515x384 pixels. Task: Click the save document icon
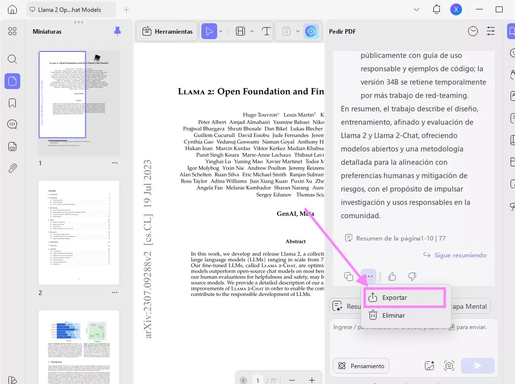click(286, 32)
